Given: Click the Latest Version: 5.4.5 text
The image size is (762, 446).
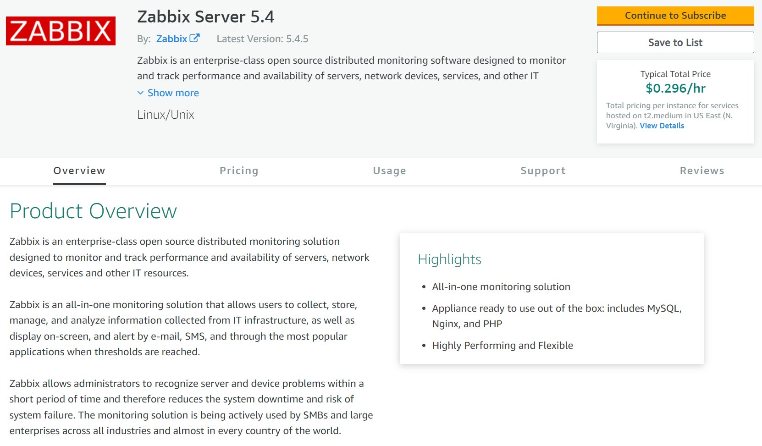Looking at the screenshot, I should point(262,39).
